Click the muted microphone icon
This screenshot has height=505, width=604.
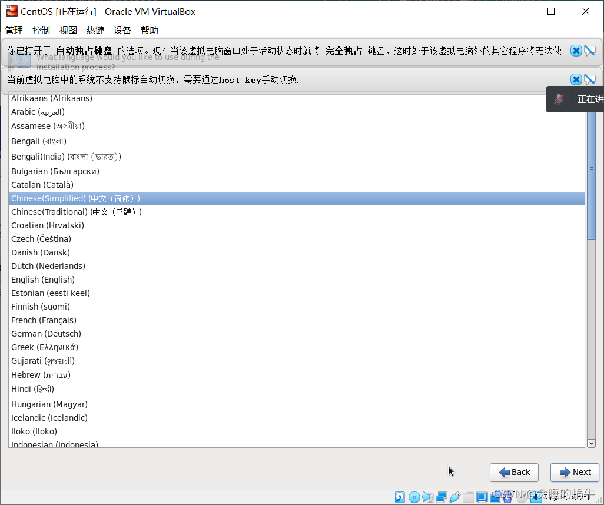(559, 99)
